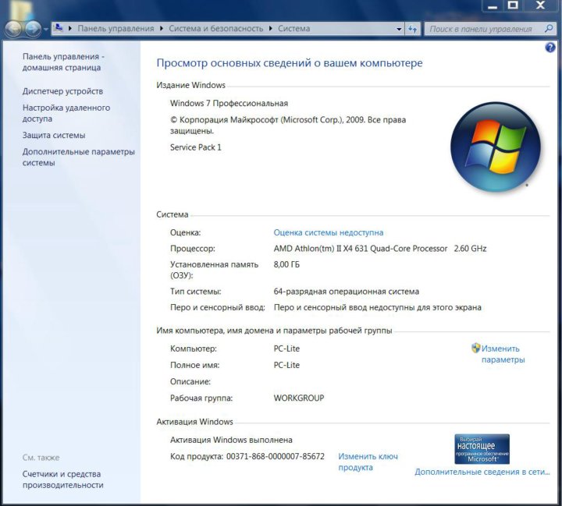This screenshot has width=562, height=506.
Task: Click the search magnifier icon
Action: click(x=549, y=29)
